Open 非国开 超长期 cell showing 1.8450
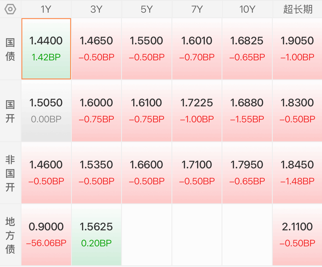322x267 pixels. click(x=298, y=173)
